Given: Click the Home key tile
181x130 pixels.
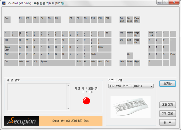Looking at the screenshot, I should click(130, 34).
